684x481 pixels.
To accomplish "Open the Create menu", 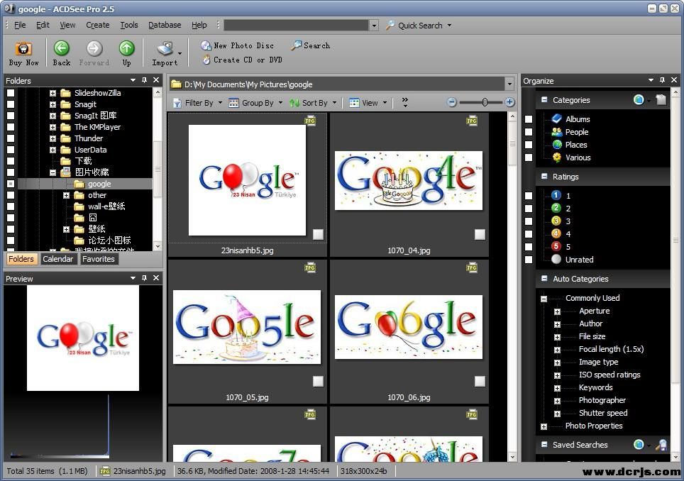I will tap(98, 26).
